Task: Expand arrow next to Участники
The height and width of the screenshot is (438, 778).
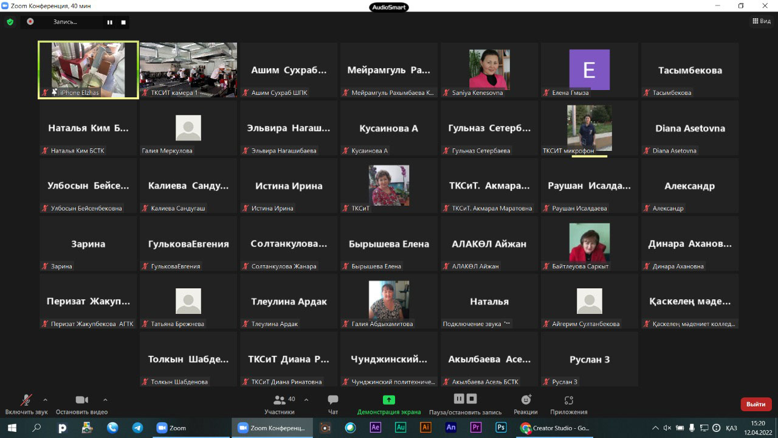Action: point(306,400)
